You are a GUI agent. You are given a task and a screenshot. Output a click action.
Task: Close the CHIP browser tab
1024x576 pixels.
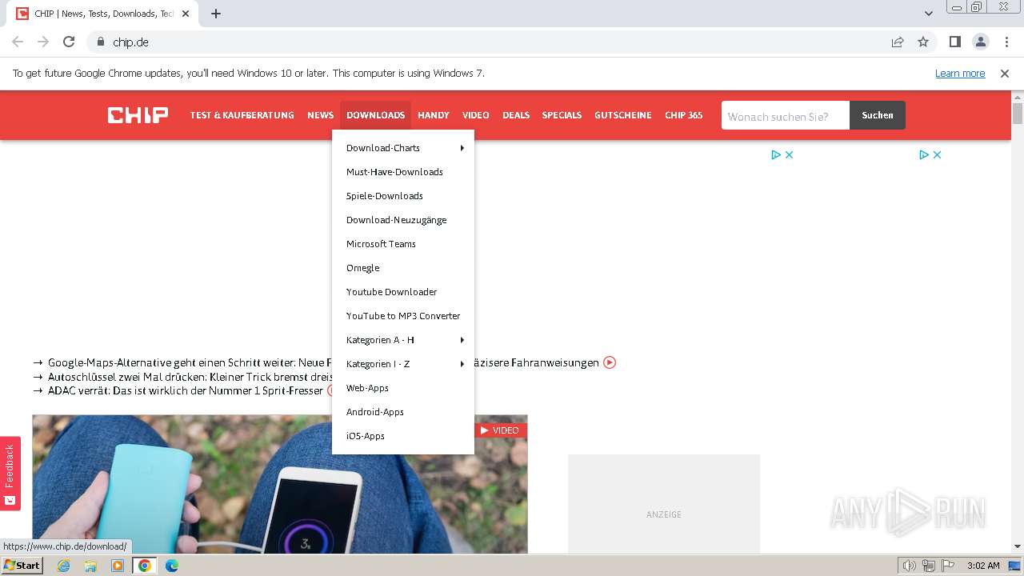(x=186, y=14)
